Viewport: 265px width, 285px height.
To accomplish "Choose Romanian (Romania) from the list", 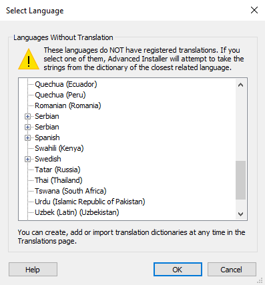I will point(68,105).
